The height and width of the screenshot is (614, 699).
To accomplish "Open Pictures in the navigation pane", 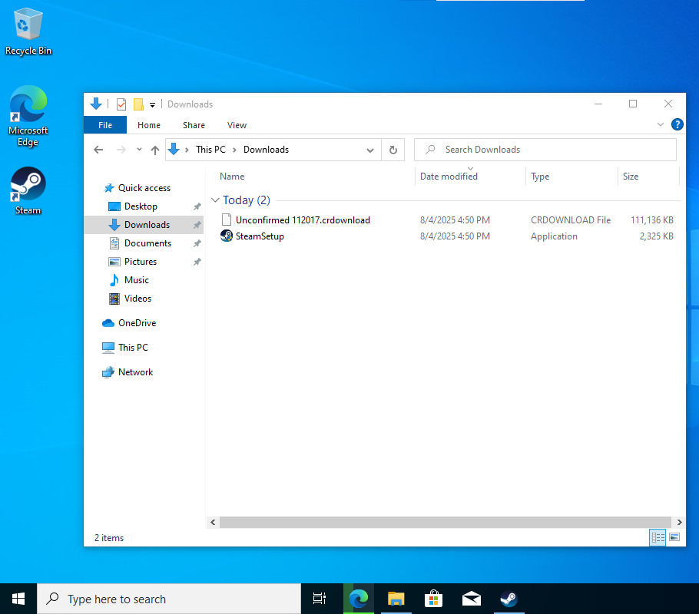I will 141,262.
